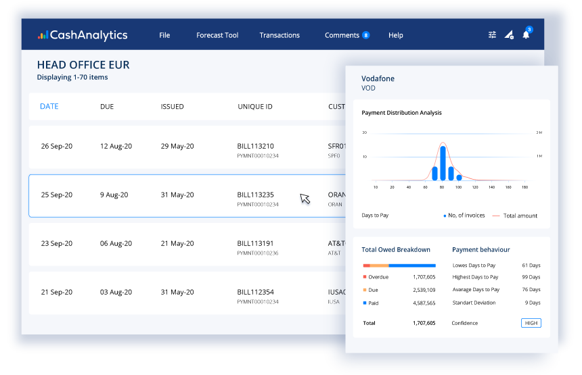Click due date 06 Aug-20

(x=116, y=243)
